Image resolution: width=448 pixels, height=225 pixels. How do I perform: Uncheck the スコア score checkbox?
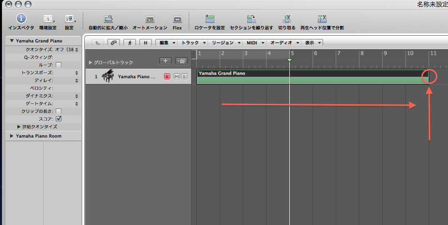point(59,119)
